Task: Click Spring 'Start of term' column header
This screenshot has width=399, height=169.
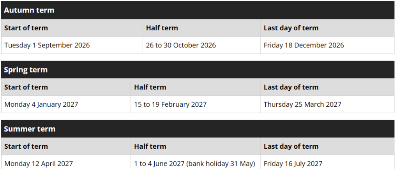Action: (66, 87)
